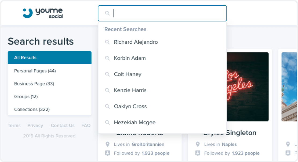Click the search icon beside Korbin Adam
This screenshot has height=162, width=298.
(107, 58)
